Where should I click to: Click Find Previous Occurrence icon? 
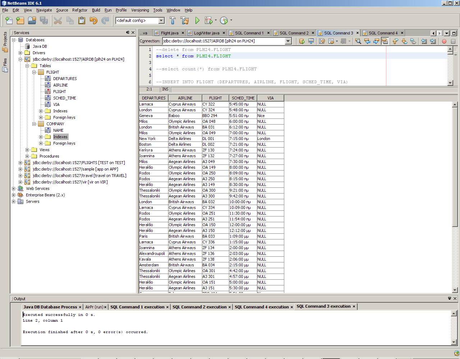pos(367,41)
